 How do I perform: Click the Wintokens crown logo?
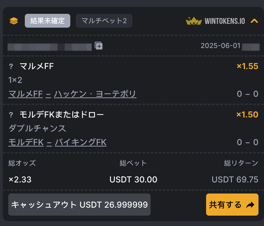pos(194,21)
